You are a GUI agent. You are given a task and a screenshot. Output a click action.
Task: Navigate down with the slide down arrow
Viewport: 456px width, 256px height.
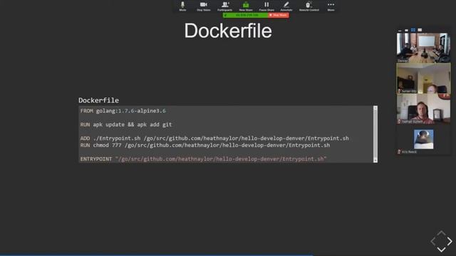tap(441, 250)
